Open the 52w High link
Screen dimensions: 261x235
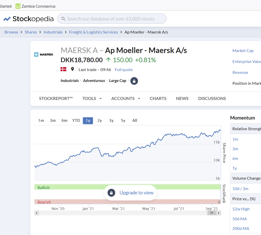(241, 209)
